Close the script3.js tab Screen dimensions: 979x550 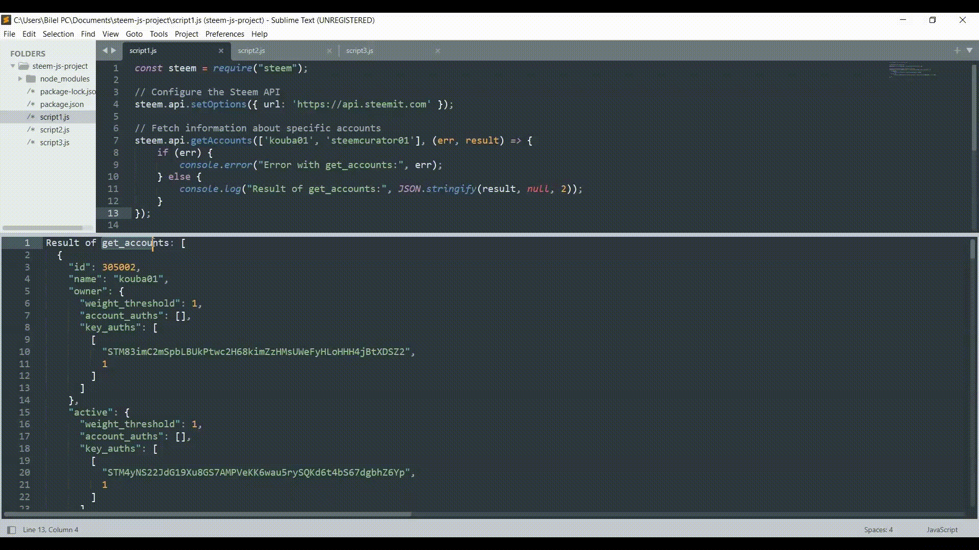point(437,51)
